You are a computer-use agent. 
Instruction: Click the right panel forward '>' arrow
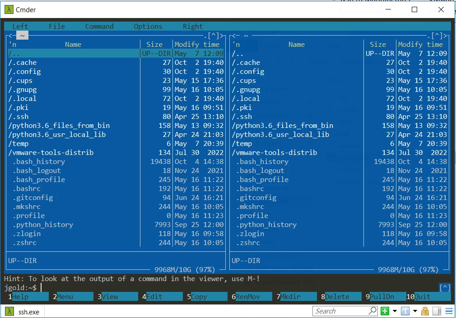click(445, 36)
